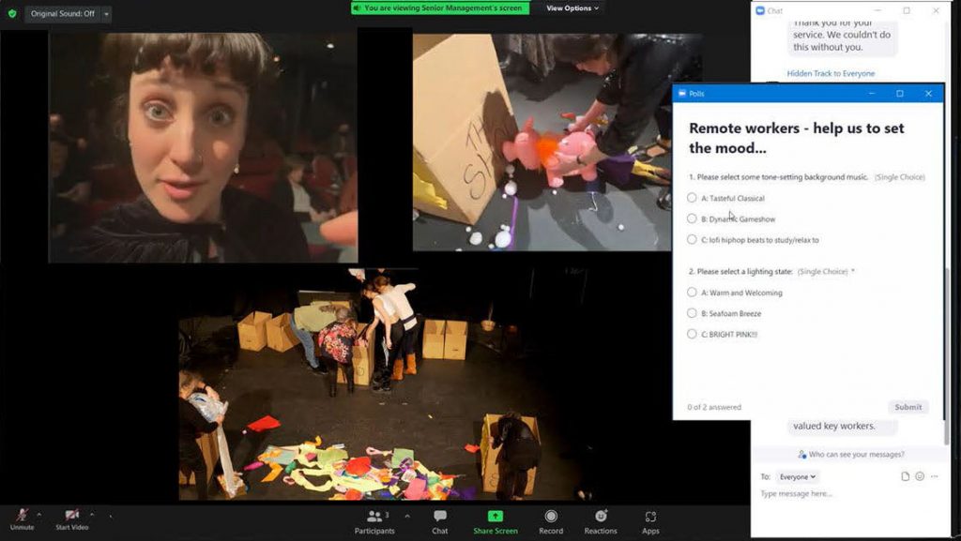This screenshot has width=961, height=541.
Task: Click the file attachment icon in chat
Action: pyautogui.click(x=906, y=476)
